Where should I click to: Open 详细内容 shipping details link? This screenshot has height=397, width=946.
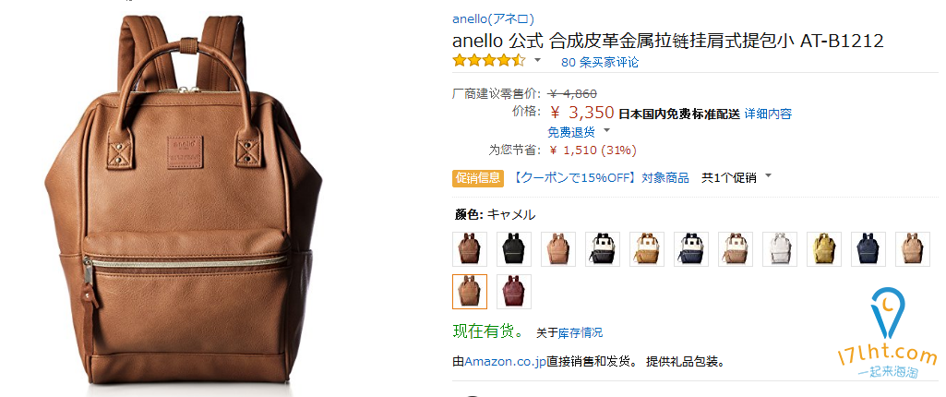pyautogui.click(x=768, y=114)
